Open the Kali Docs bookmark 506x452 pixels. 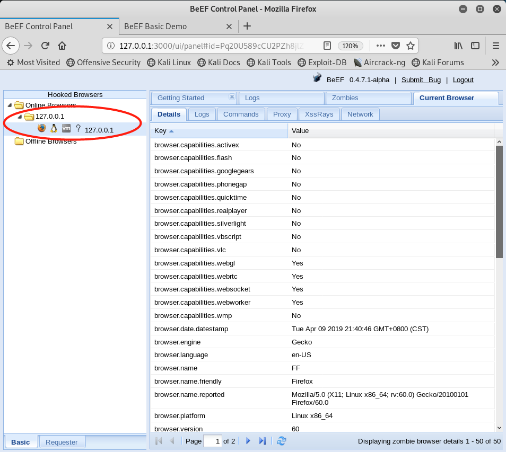(x=219, y=63)
